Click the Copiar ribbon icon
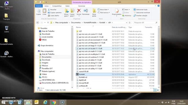The image size is (188, 105). (x=38, y=12)
